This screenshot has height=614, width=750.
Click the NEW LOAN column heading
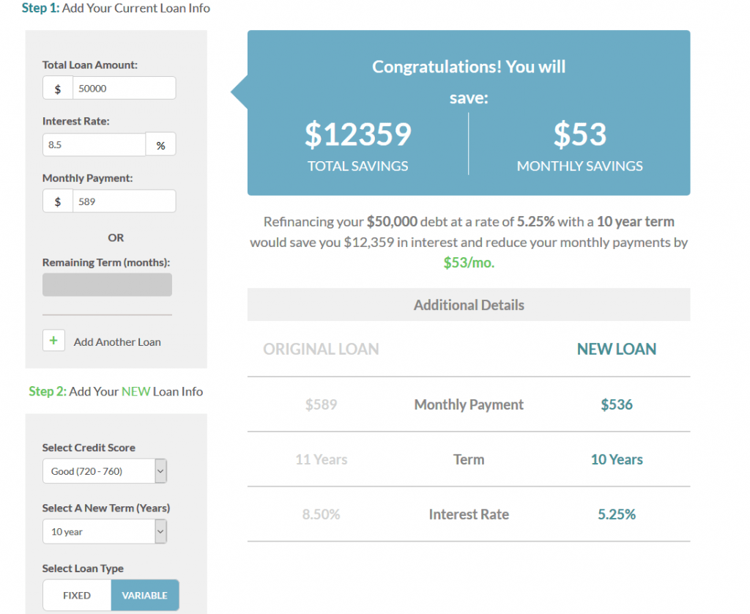616,349
